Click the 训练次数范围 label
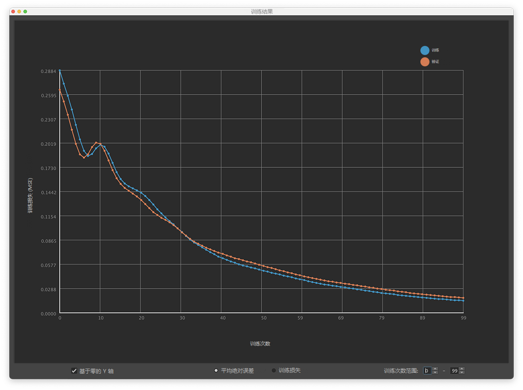This screenshot has width=523, height=390. pyautogui.click(x=401, y=370)
